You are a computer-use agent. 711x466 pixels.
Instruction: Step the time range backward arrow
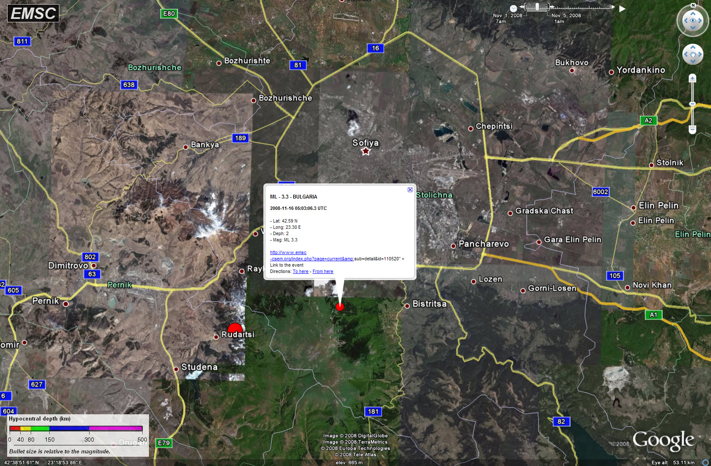pyautogui.click(x=522, y=7)
